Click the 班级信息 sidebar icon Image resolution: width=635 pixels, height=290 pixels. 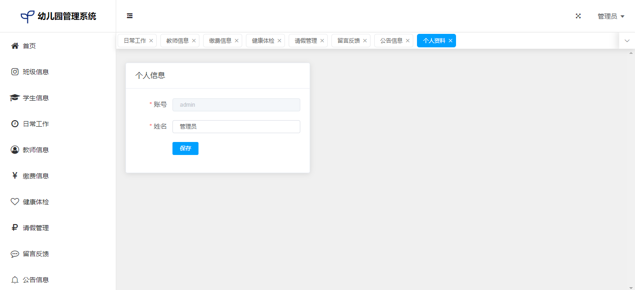[x=15, y=72]
